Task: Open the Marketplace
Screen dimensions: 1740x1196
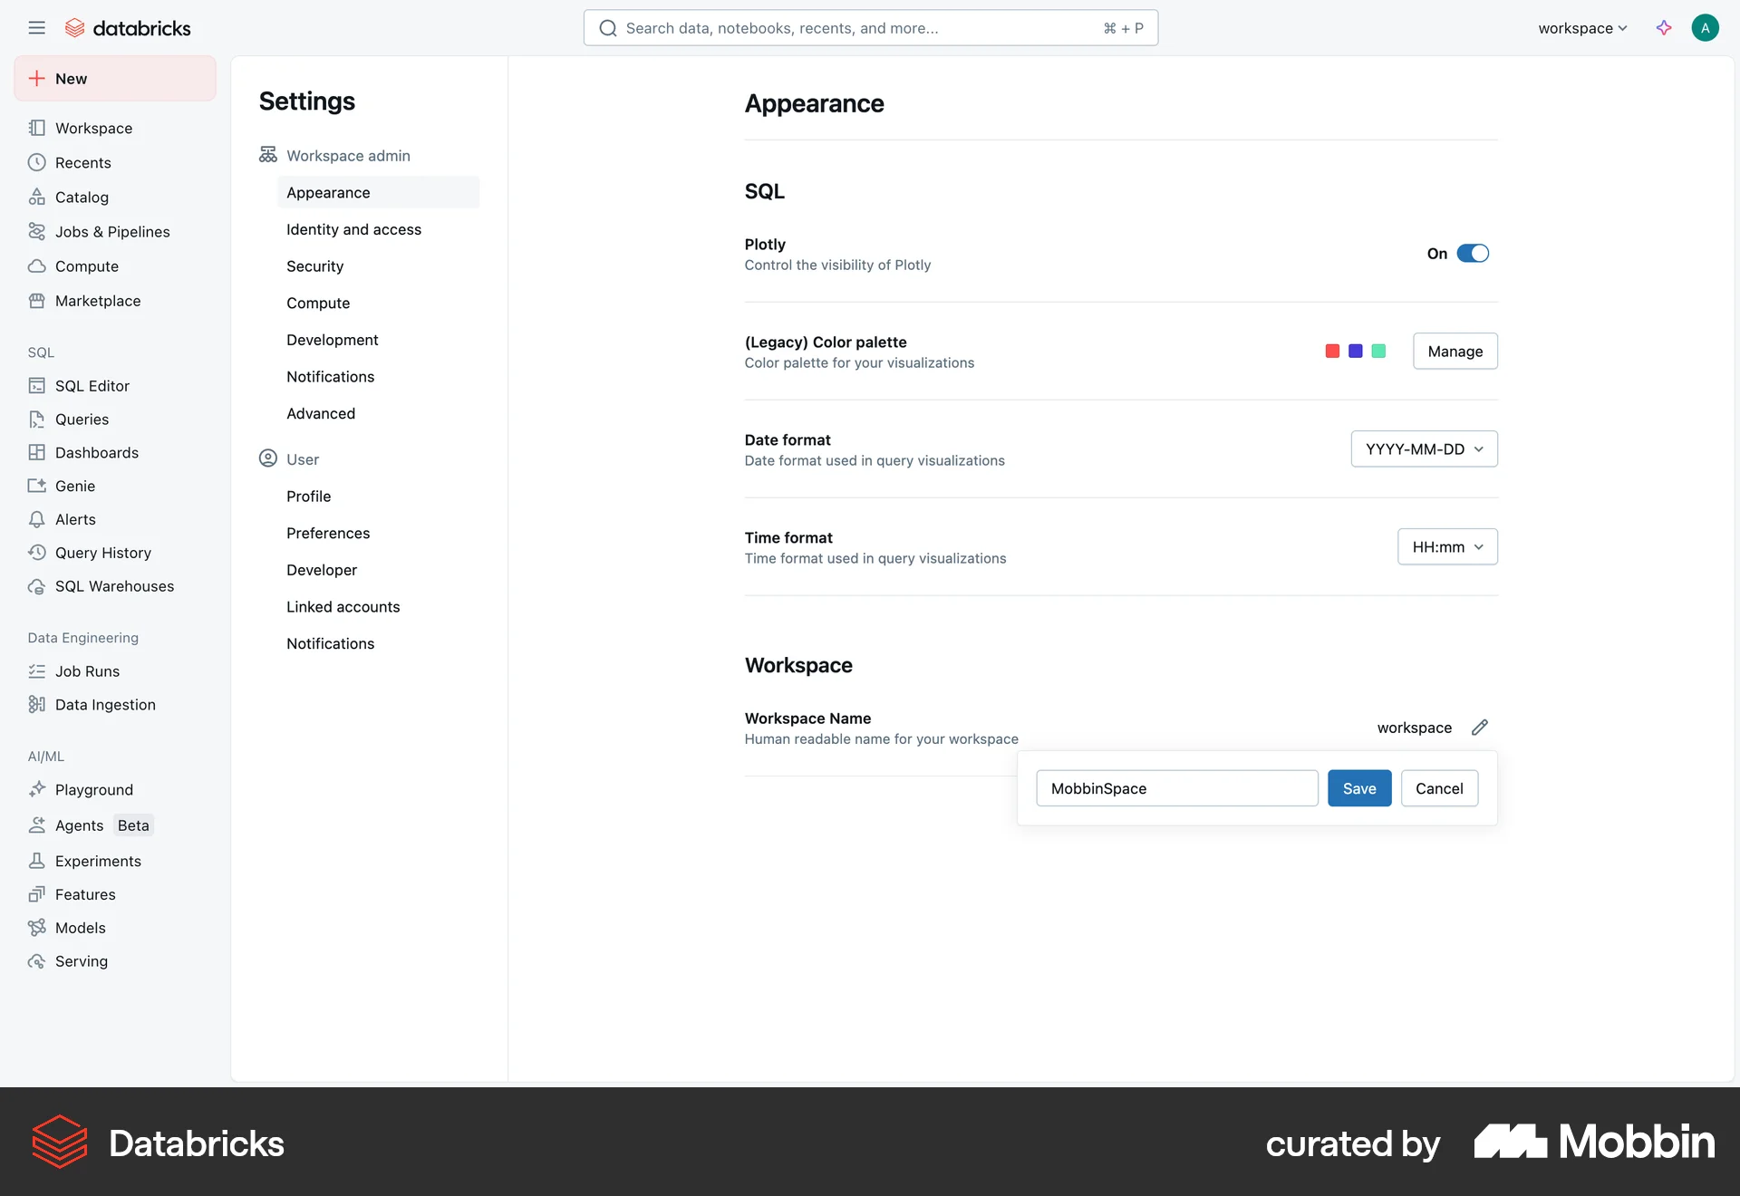Action: (x=97, y=300)
